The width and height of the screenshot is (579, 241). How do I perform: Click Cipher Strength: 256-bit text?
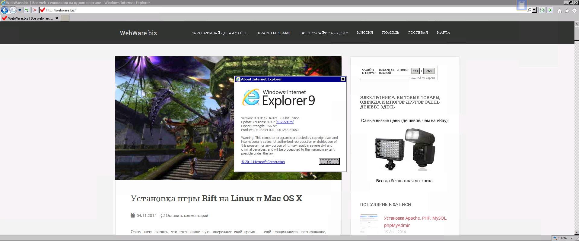259,126
